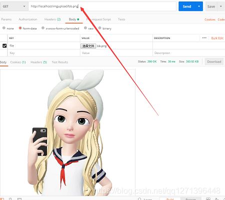Click the request URL input field
This screenshot has width=225, height=200.
(102, 6)
